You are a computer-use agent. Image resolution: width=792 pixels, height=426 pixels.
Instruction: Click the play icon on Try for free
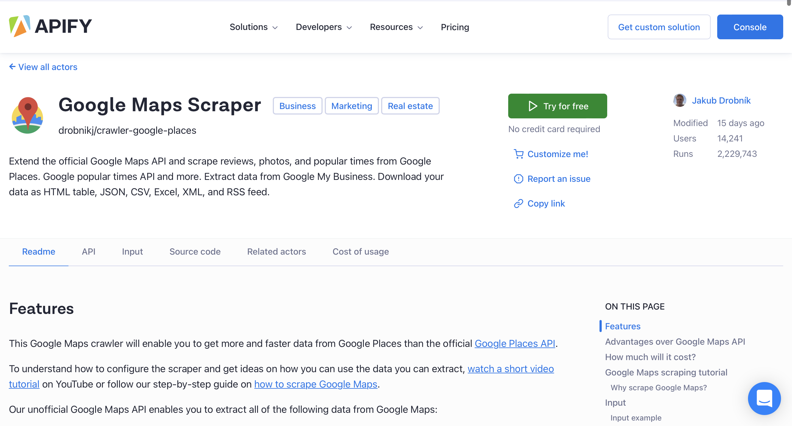tap(533, 106)
